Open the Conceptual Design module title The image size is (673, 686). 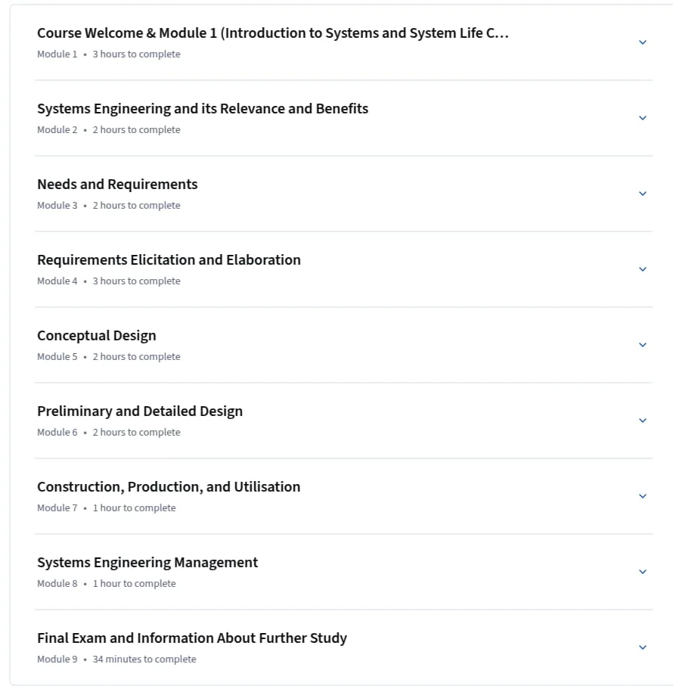pyautogui.click(x=97, y=336)
